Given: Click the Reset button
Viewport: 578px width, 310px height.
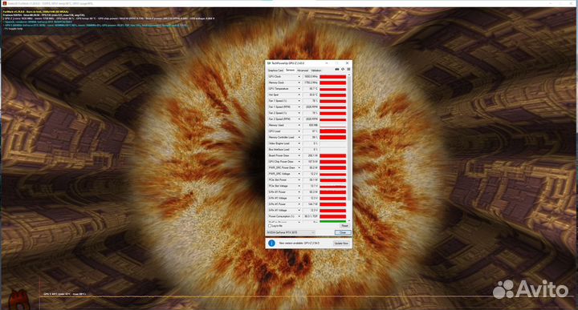Looking at the screenshot, I should point(344,226).
